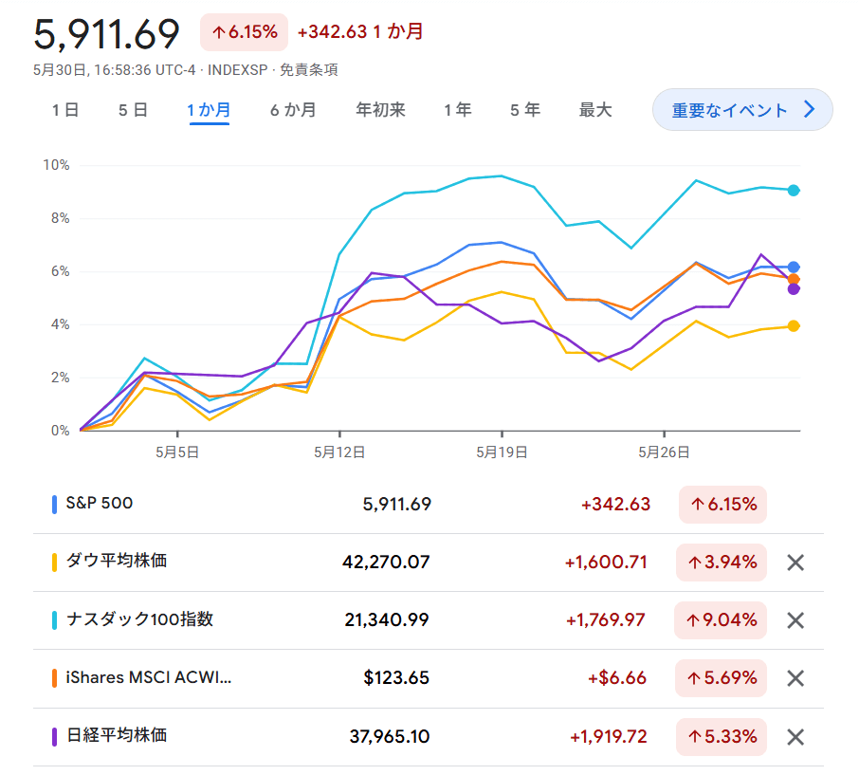859x775 pixels.
Task: Switch chart to 年初来 range
Action: pyautogui.click(x=381, y=110)
